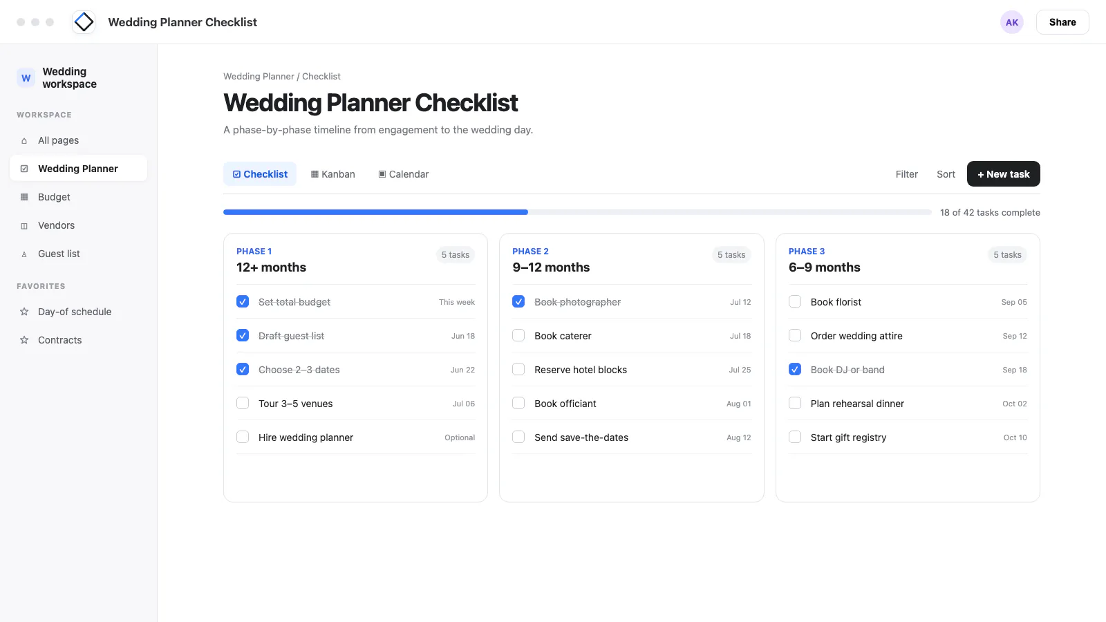The width and height of the screenshot is (1106, 622).
Task: Select Wedding Planner page label in sidebar
Action: click(x=78, y=169)
